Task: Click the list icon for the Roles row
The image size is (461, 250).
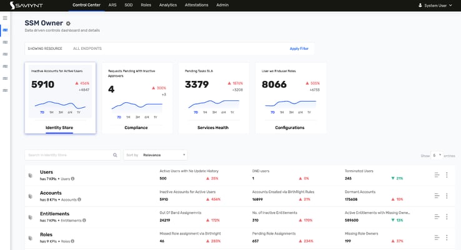Action: [437, 238]
